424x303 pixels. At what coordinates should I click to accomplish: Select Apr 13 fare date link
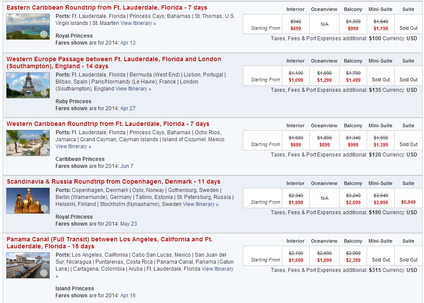point(128,43)
